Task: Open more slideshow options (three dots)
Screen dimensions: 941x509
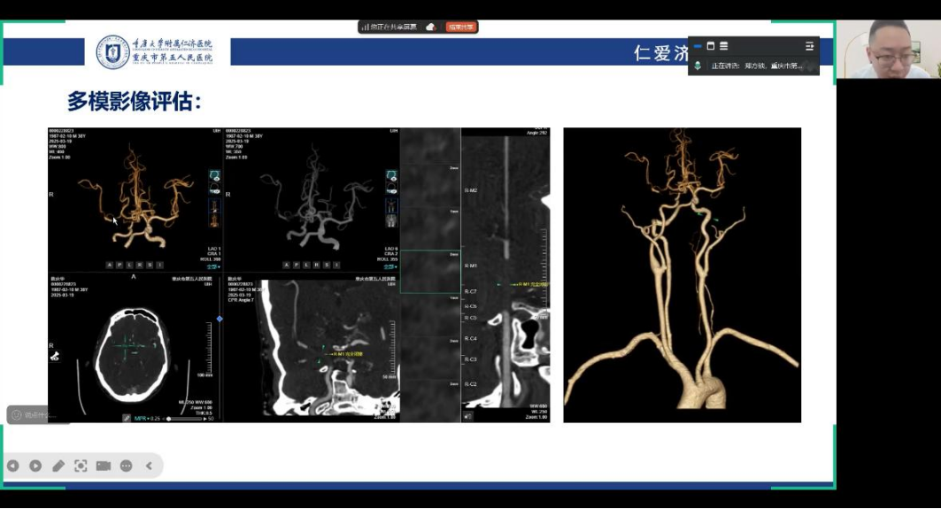Action: click(126, 466)
